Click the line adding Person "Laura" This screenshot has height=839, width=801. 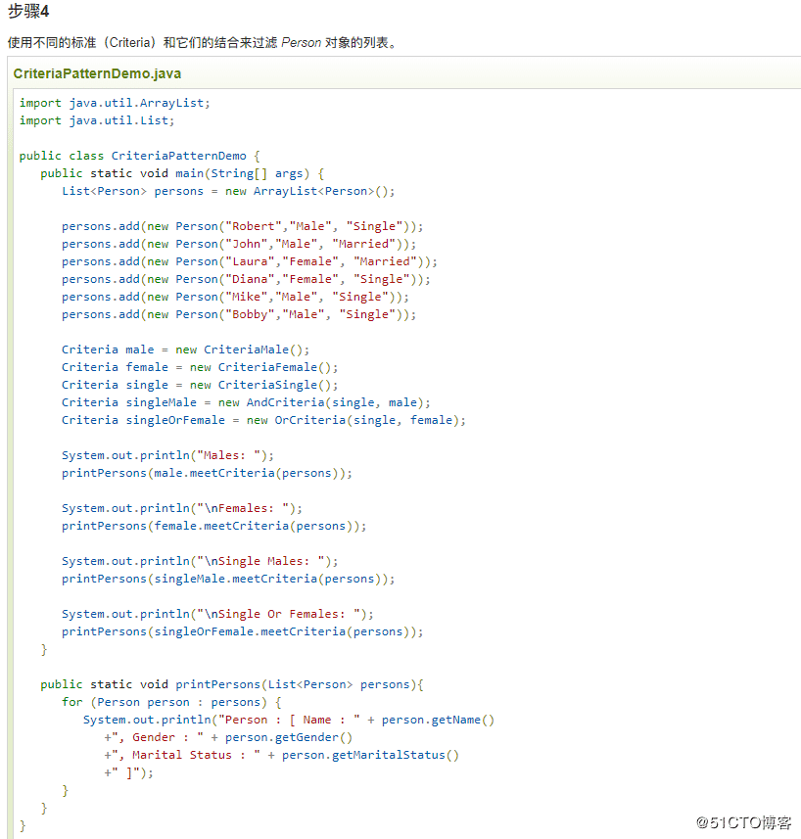pos(250,261)
